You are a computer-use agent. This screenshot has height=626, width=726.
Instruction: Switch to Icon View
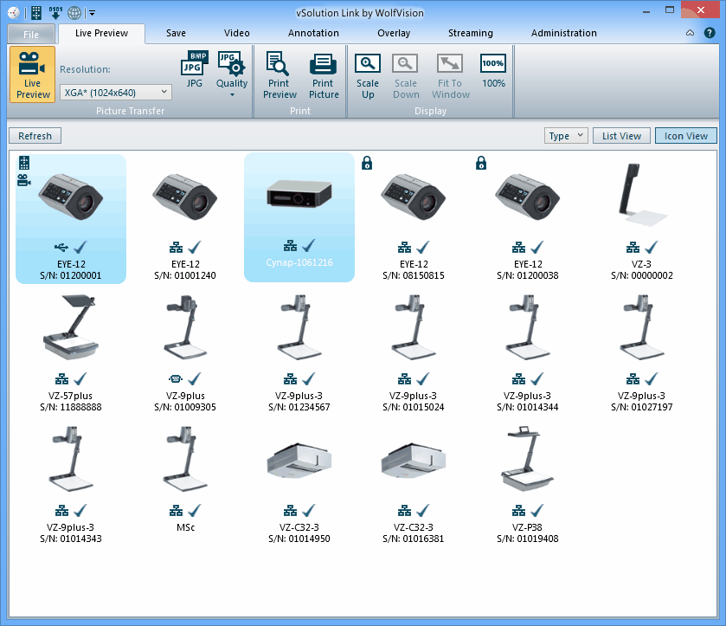coord(685,136)
